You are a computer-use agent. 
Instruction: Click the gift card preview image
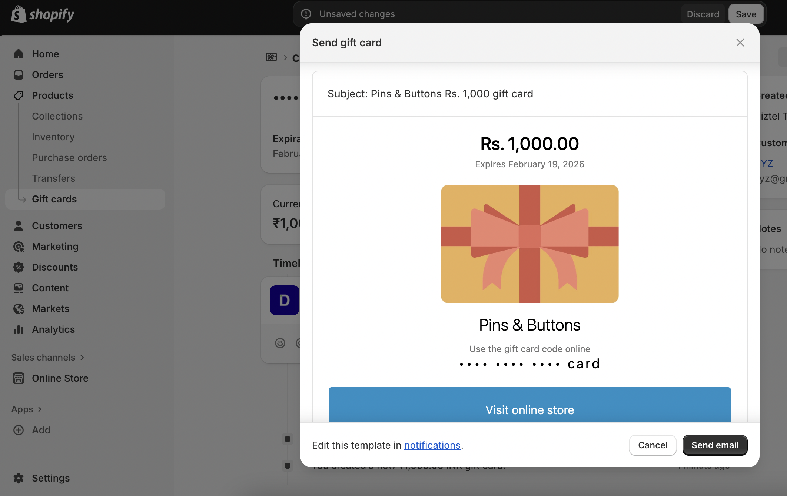[529, 244]
